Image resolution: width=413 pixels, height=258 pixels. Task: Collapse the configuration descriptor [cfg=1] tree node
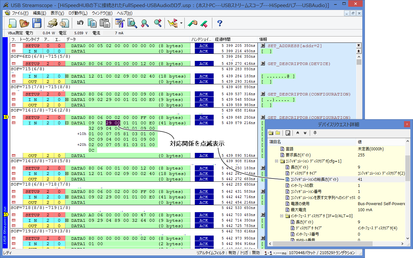(277, 161)
